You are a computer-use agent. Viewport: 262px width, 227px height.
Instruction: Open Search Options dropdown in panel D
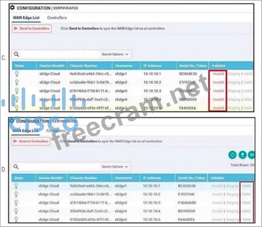tap(115, 166)
